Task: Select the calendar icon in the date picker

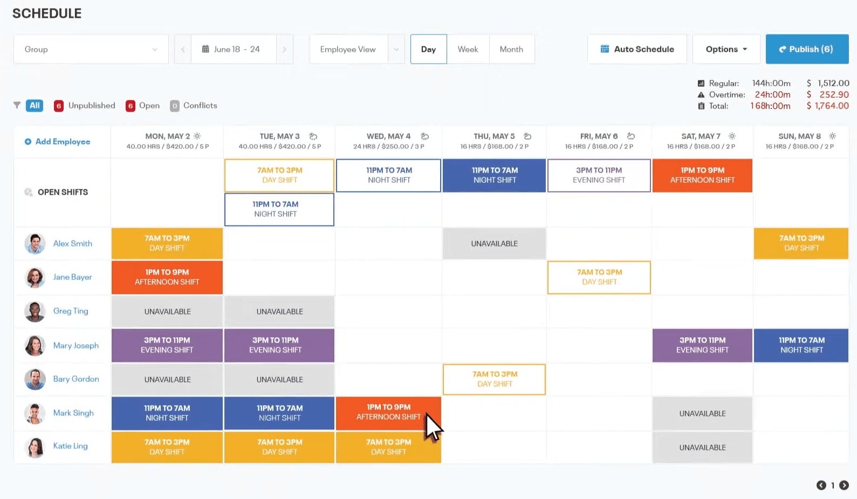Action: 205,49
